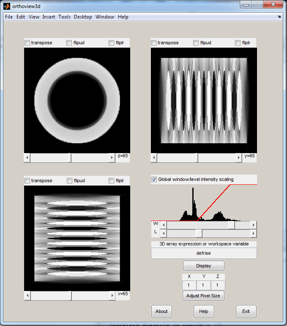Click the x-slice scrollbar left arrow
The image size is (287, 326).
(27, 296)
